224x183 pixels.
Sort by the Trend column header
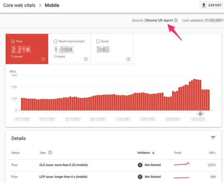(x=178, y=153)
